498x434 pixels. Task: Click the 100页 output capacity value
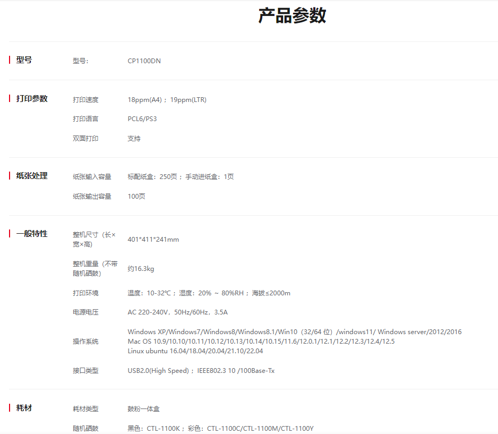pos(136,197)
